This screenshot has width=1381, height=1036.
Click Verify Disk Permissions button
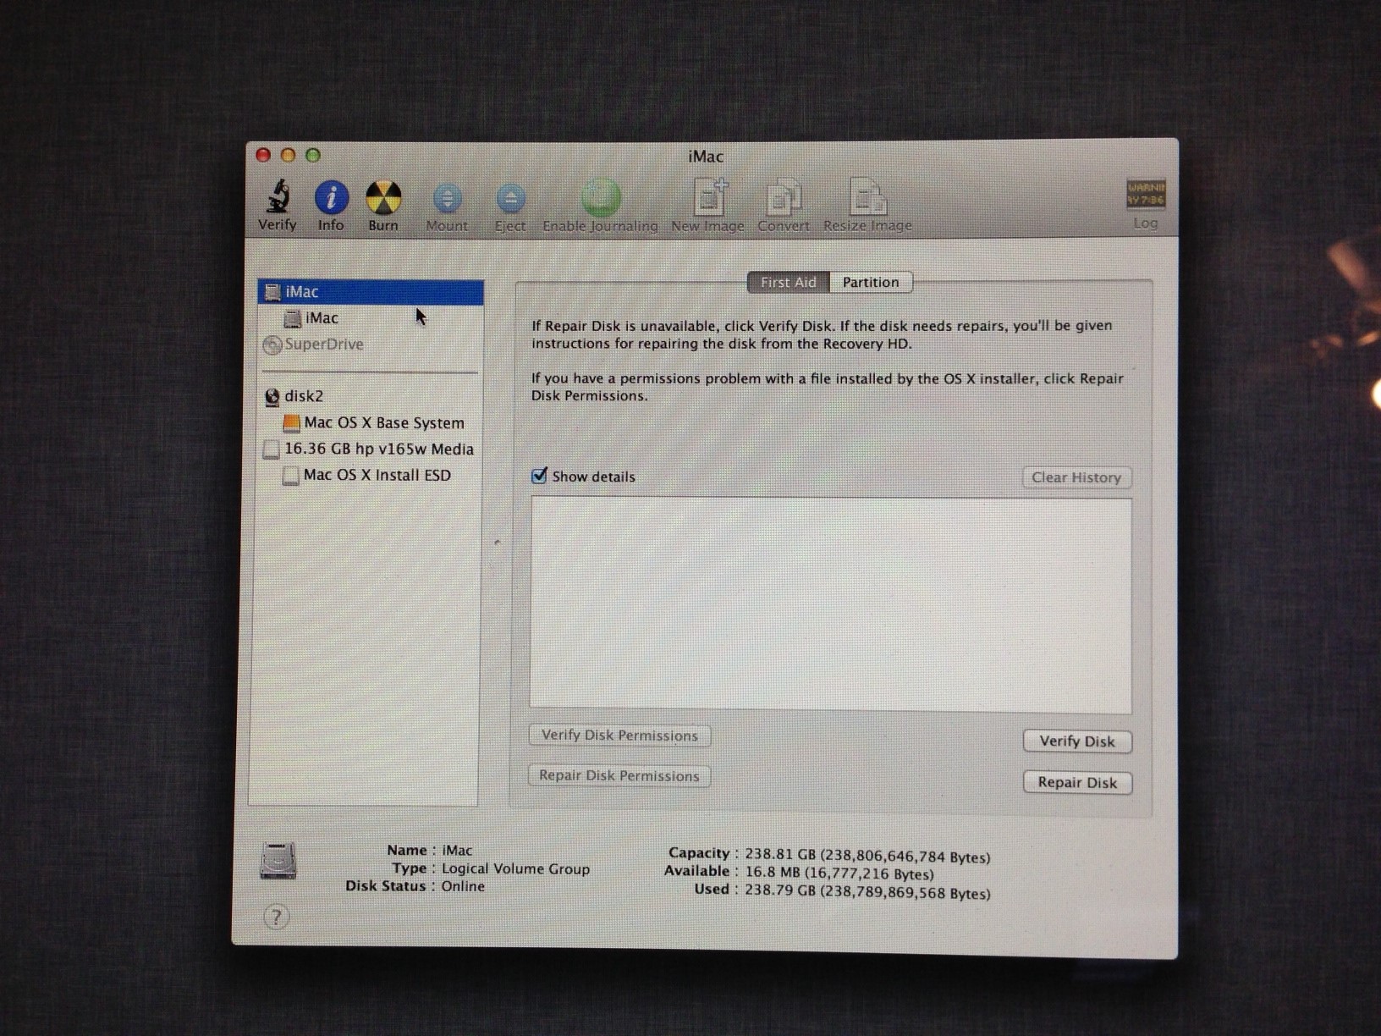[x=619, y=736]
